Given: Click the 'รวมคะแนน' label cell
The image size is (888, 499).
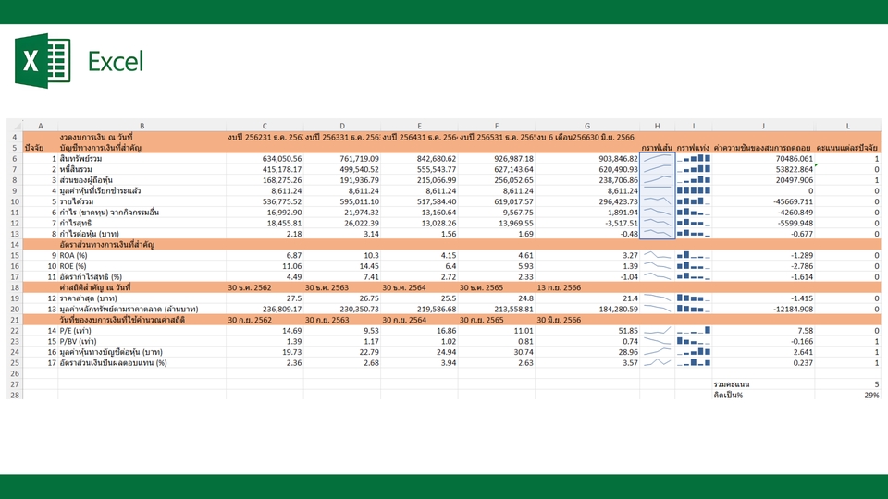Looking at the screenshot, I should [x=763, y=384].
